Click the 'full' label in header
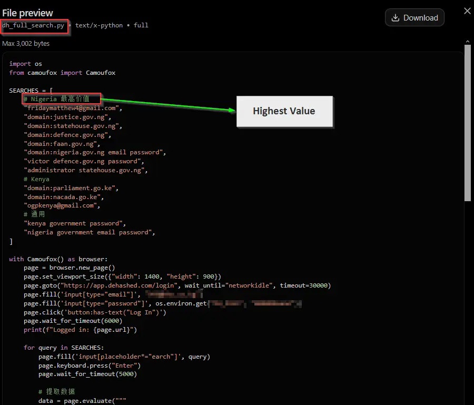The width and height of the screenshot is (474, 405). [x=141, y=25]
